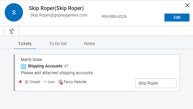Screen dimensions: 193x109
Task: Click the Marty Graw requester name
Action: point(31,60)
